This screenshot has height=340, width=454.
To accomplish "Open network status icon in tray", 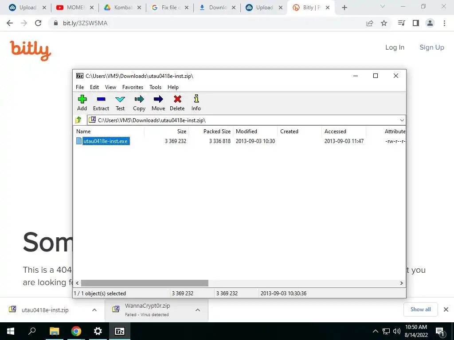I will (386, 331).
